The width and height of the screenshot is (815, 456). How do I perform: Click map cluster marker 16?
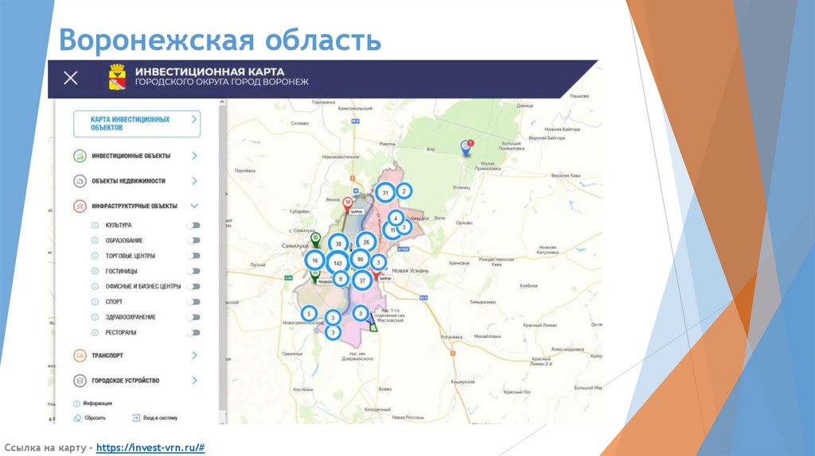click(x=315, y=261)
